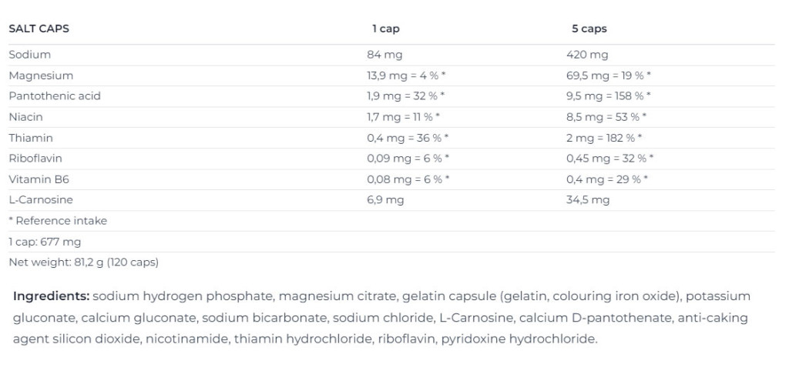Click the Magnesium row label

(41, 75)
